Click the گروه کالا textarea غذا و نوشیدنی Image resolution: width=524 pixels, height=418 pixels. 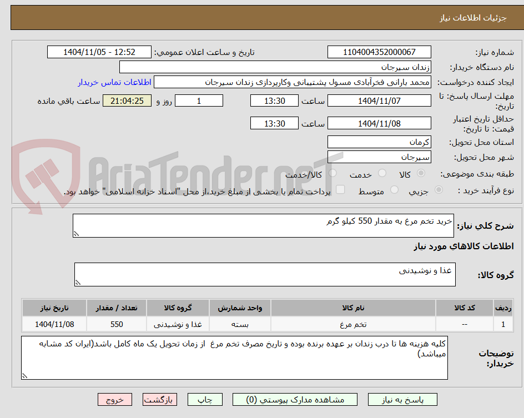[265, 275]
